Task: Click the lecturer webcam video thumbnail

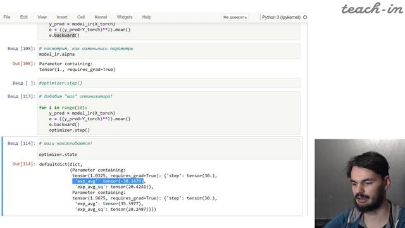Action: (360, 184)
